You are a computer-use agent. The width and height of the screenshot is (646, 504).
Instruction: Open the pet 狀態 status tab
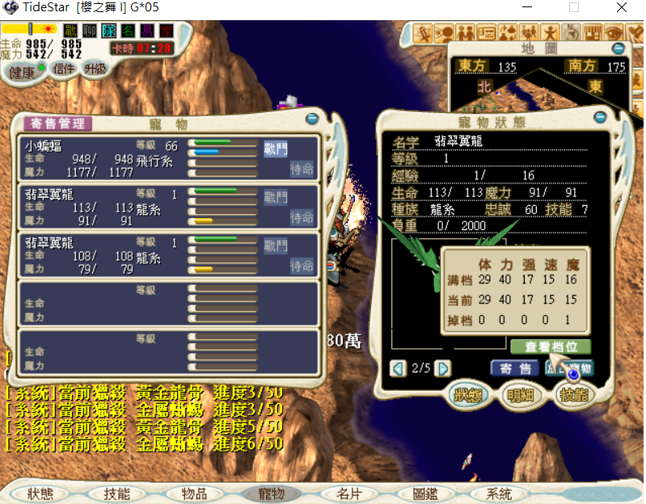pos(468,395)
